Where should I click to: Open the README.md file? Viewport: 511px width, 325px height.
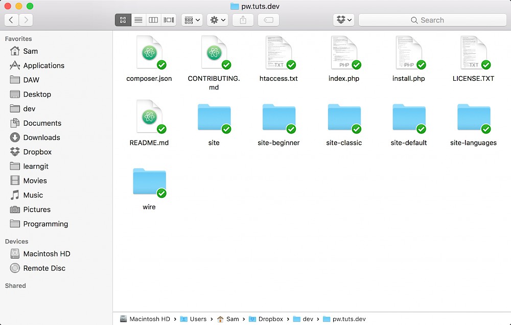click(x=149, y=117)
